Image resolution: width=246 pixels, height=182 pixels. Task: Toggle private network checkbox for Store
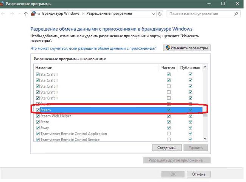pyautogui.click(x=169, y=122)
